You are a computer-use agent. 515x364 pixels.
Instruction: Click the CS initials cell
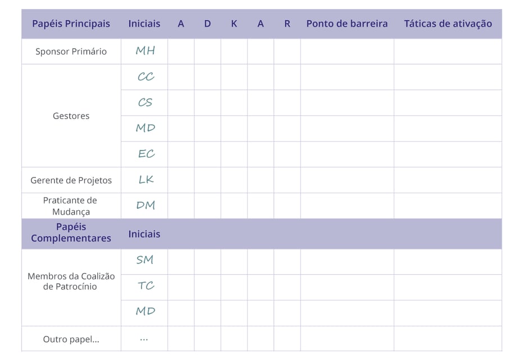click(x=145, y=103)
